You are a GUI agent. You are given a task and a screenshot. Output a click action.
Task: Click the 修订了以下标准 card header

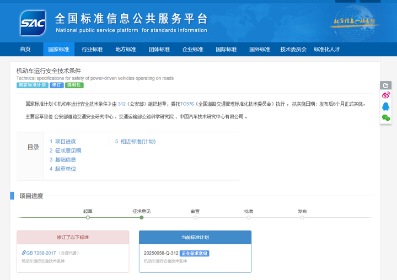(x=73, y=238)
